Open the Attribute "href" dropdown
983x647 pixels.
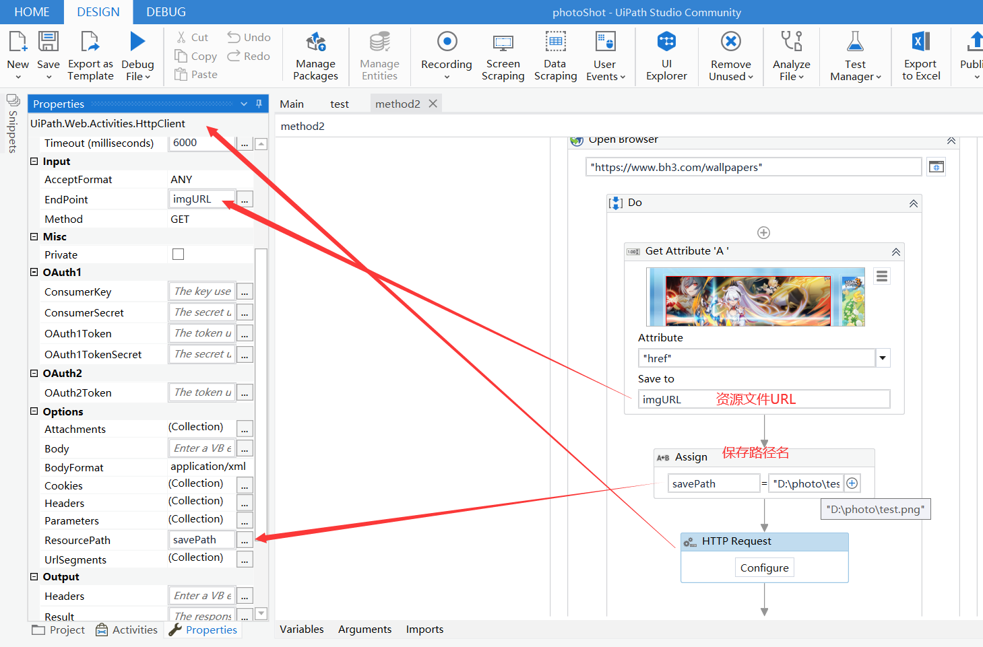tap(883, 357)
